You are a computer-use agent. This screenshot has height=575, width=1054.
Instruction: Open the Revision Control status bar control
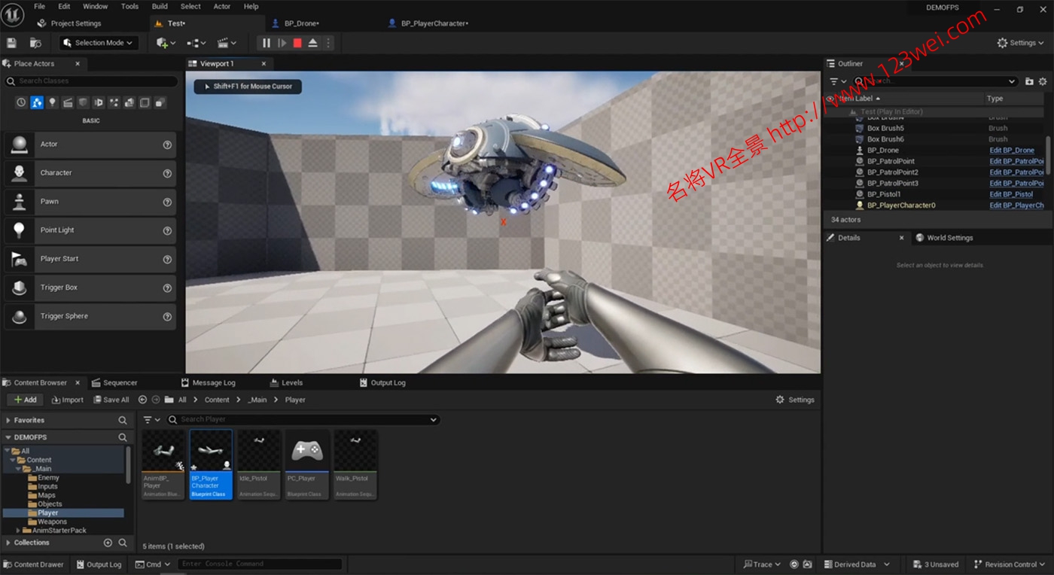click(1009, 564)
